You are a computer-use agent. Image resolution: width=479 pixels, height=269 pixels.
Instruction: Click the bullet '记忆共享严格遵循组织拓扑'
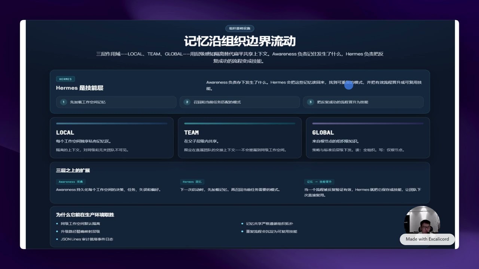pyautogui.click(x=269, y=224)
